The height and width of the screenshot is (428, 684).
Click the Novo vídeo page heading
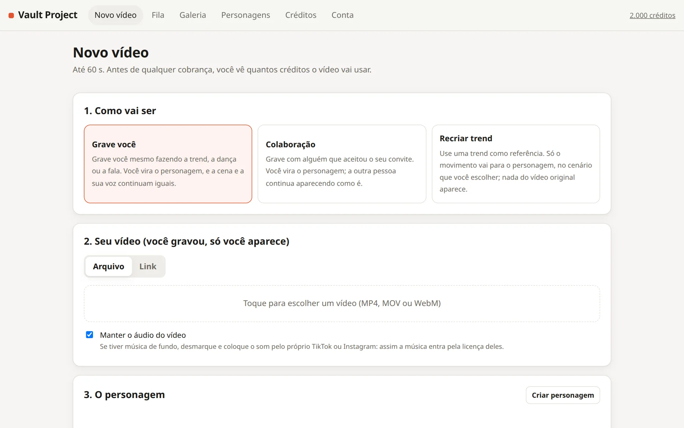(111, 52)
